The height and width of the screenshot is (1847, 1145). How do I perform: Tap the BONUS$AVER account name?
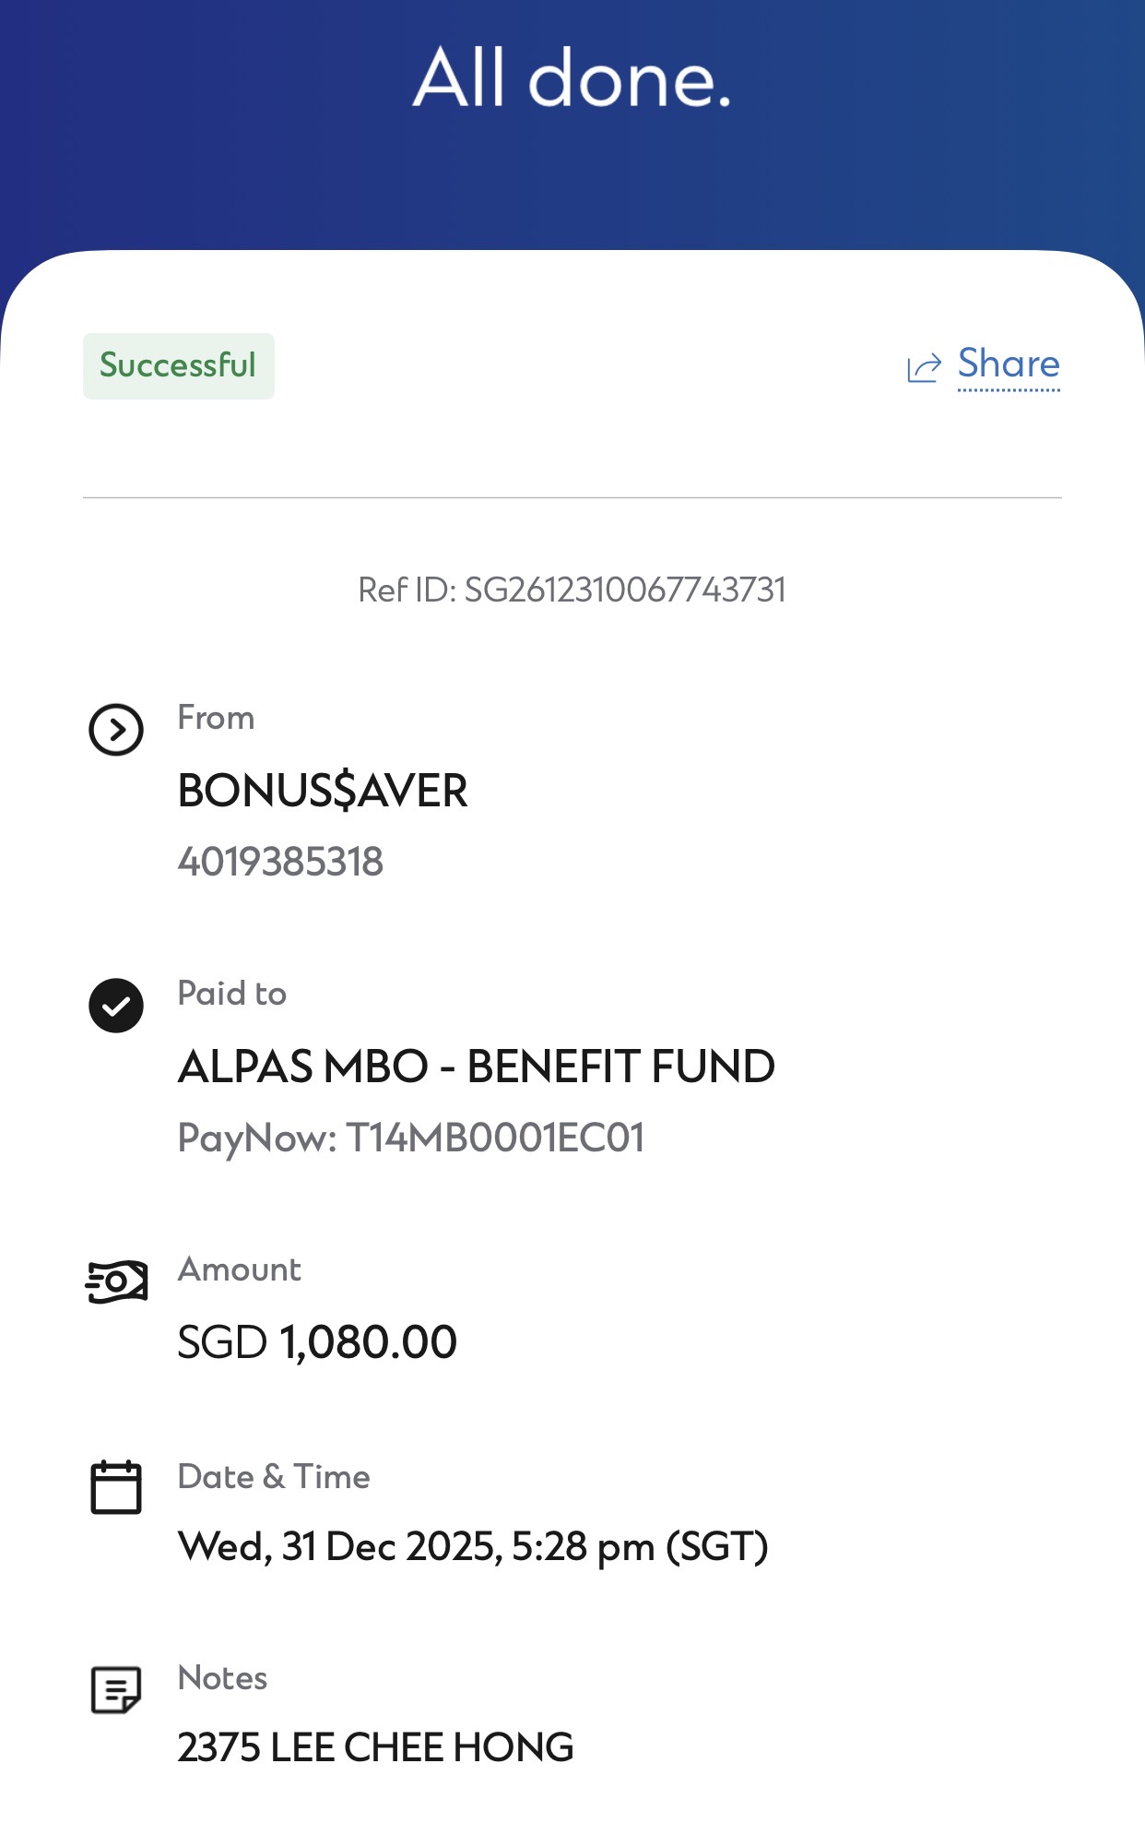tap(323, 791)
